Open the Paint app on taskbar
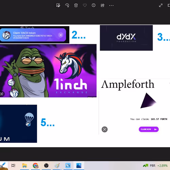Image resolution: width=170 pixels, height=170 pixels. (57, 166)
